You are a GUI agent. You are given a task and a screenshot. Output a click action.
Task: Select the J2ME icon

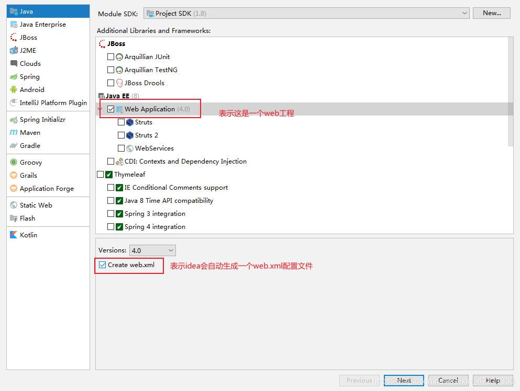click(14, 50)
